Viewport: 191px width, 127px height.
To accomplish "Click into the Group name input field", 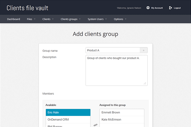I will [113, 50].
